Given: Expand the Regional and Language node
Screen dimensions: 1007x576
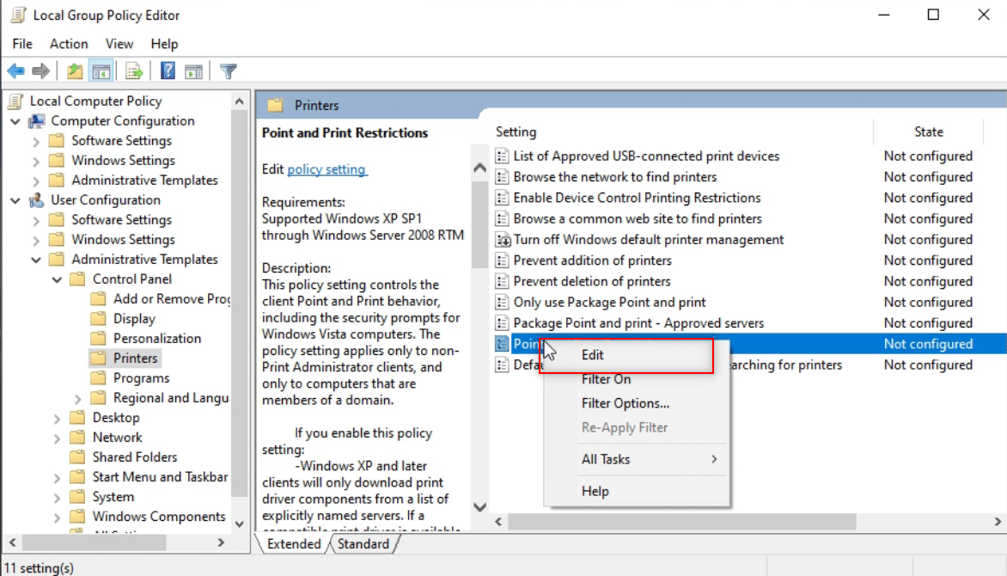Looking at the screenshot, I should click(x=77, y=399).
